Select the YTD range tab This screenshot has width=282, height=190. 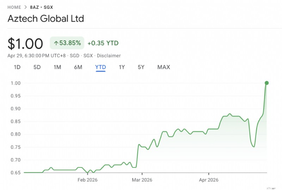(x=100, y=67)
